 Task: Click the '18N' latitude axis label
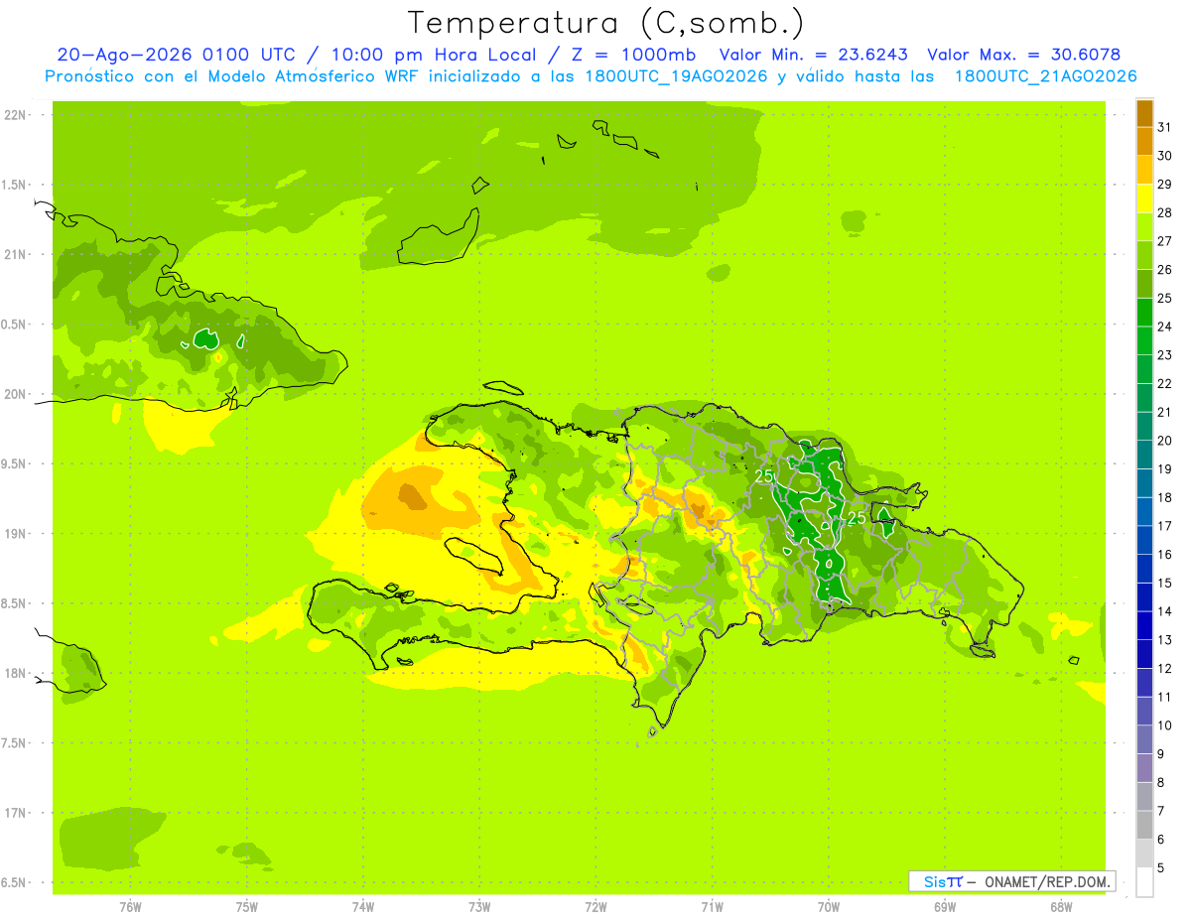(16, 673)
